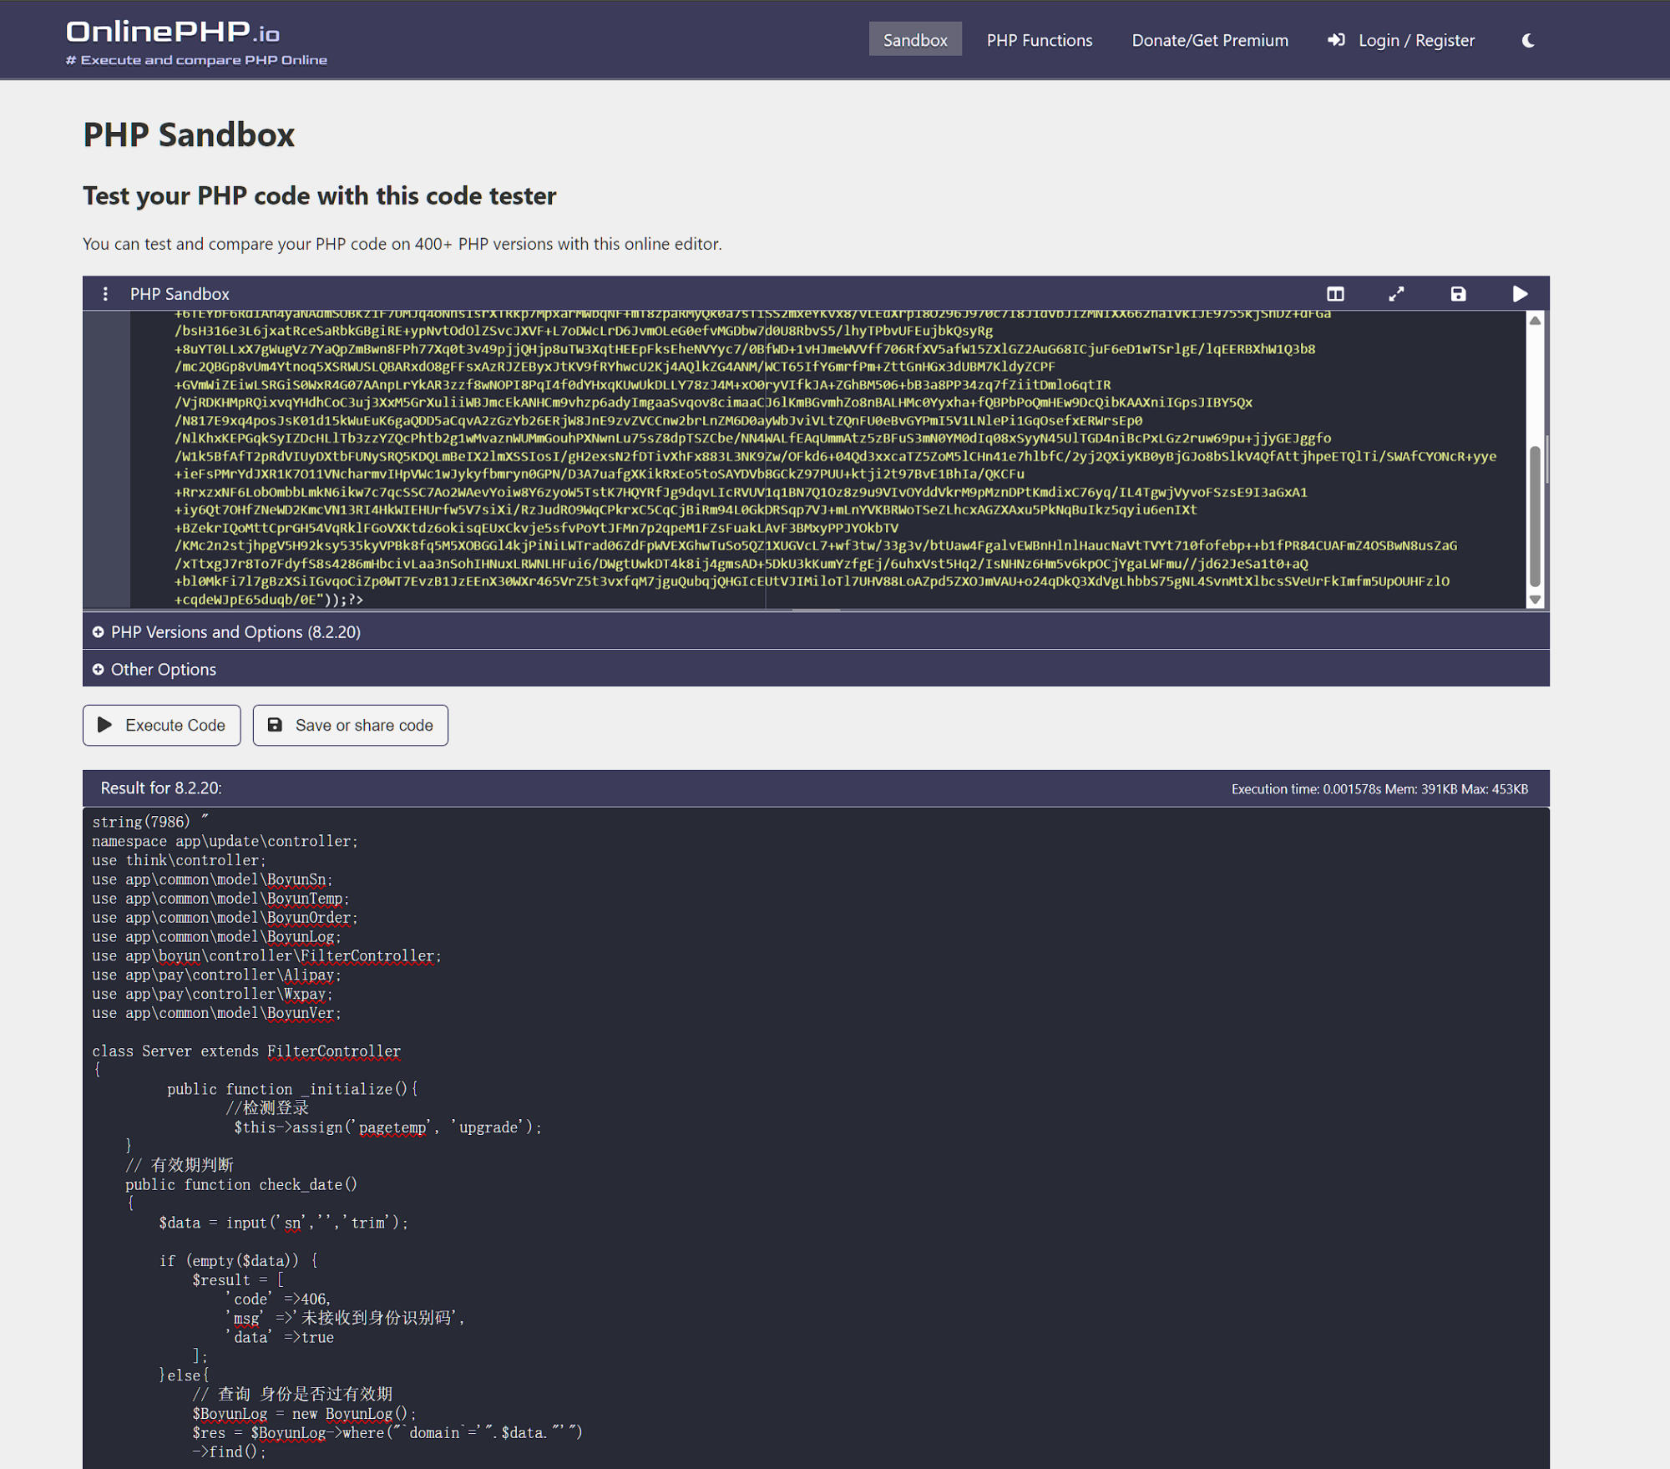The image size is (1670, 1469).
Task: Click Save or share code button
Action: coord(351,725)
